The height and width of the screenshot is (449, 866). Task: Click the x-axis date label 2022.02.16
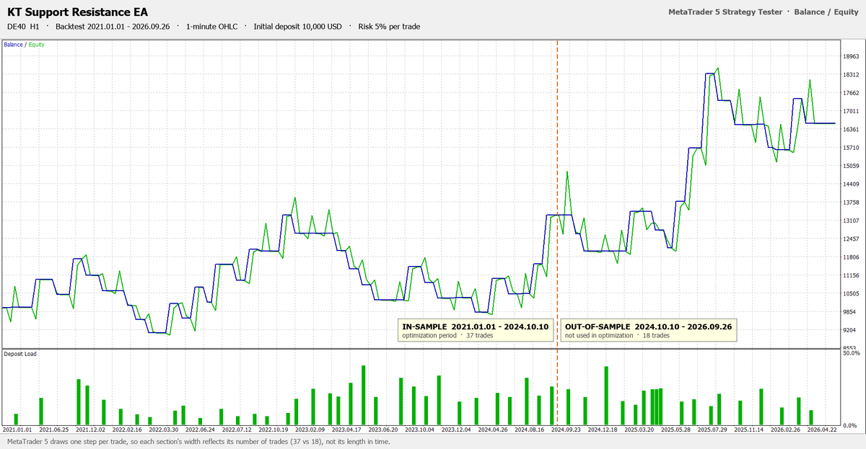pyautogui.click(x=128, y=430)
